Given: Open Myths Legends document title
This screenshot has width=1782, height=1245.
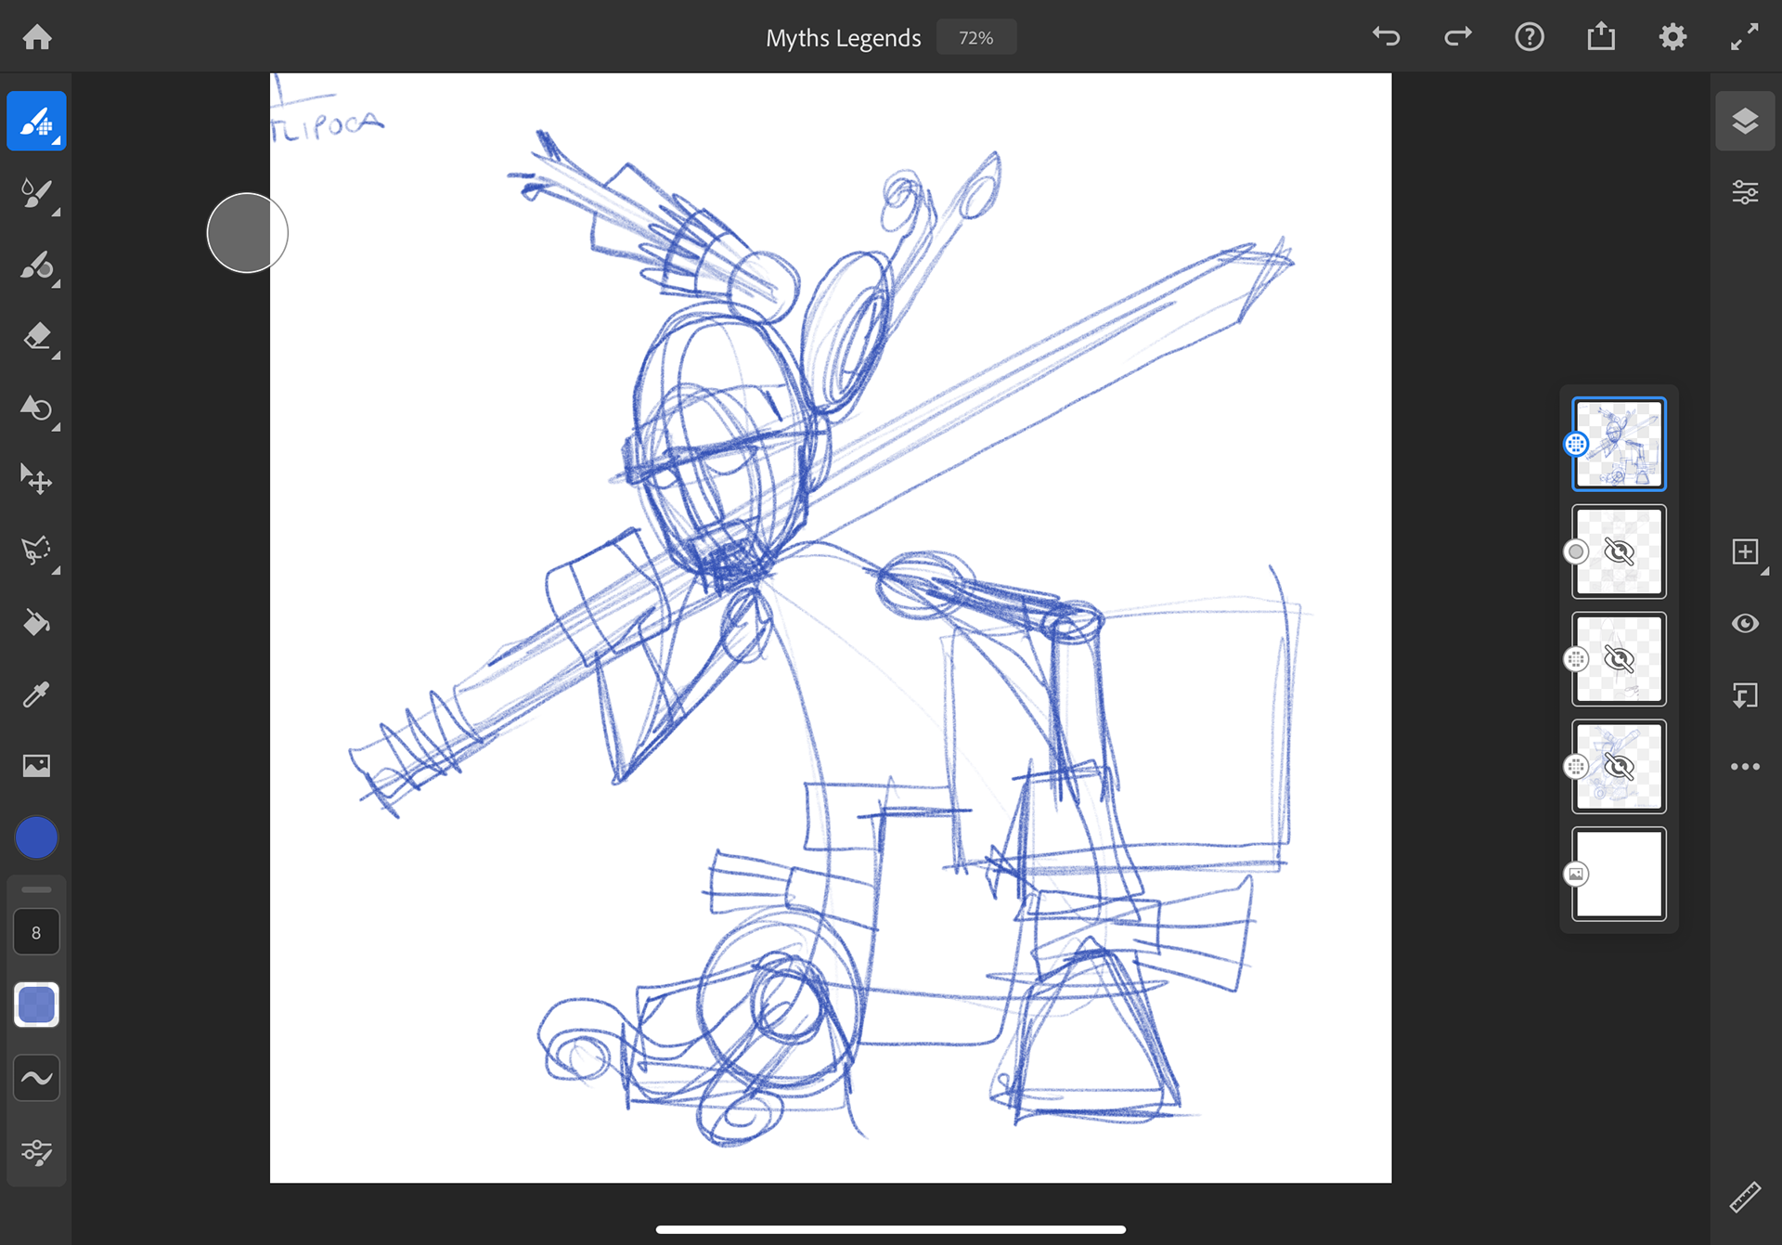Looking at the screenshot, I should (x=843, y=38).
